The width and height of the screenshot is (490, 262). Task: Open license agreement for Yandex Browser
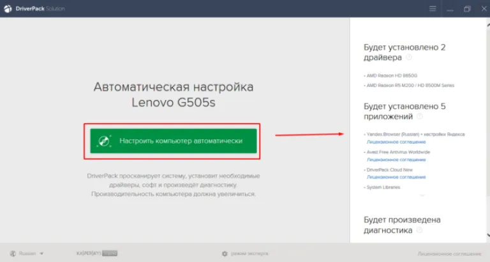[x=396, y=142]
